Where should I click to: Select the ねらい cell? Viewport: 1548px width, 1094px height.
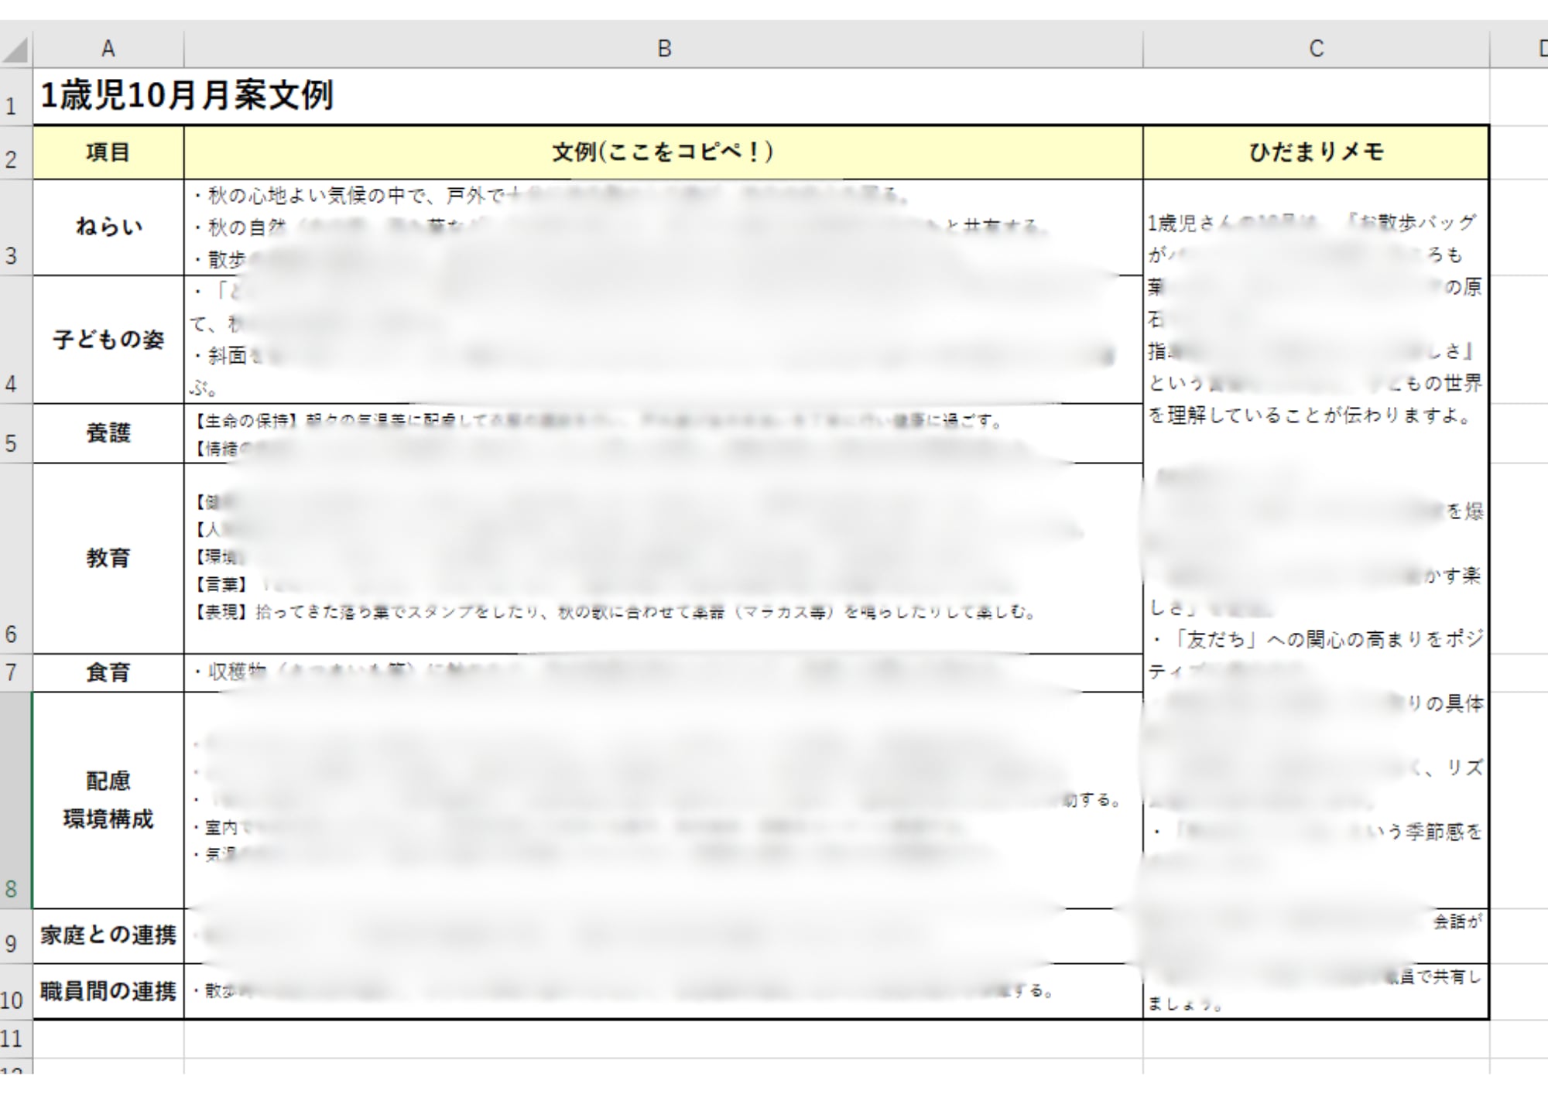coord(108,227)
